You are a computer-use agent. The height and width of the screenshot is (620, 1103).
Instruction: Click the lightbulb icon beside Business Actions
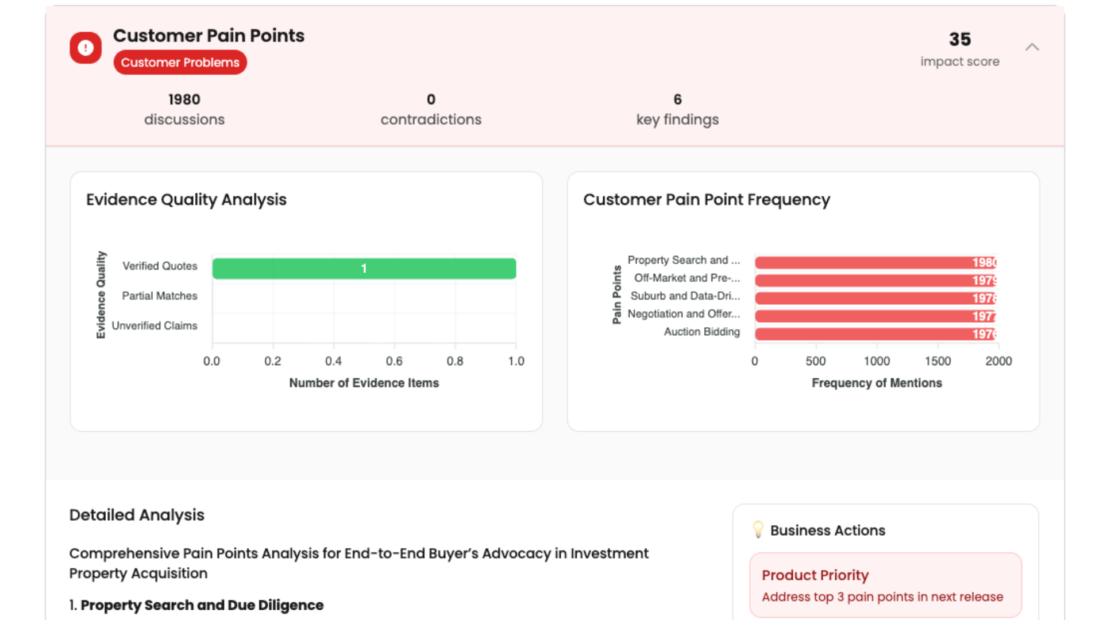[x=758, y=529]
